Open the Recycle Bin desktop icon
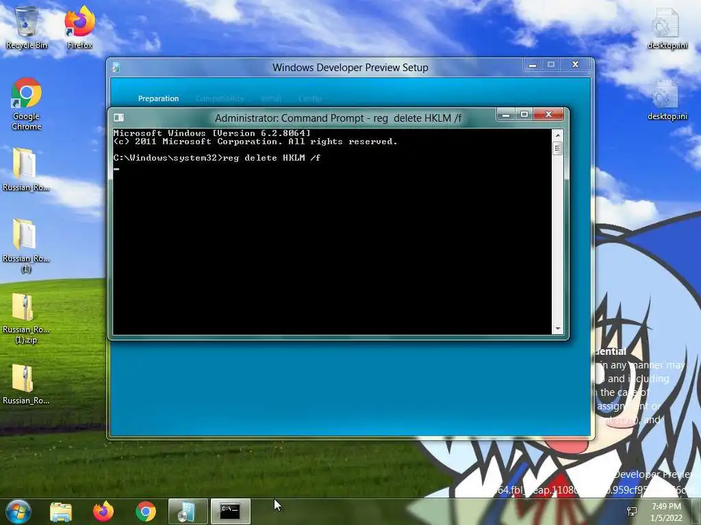 27,27
